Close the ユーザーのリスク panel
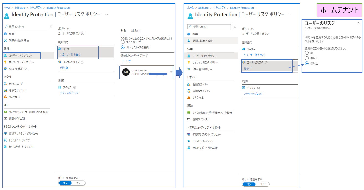Screen dimensions: 364x190 point(358,24)
